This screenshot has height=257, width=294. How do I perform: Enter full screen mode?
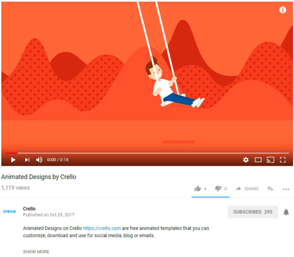pos(283,160)
